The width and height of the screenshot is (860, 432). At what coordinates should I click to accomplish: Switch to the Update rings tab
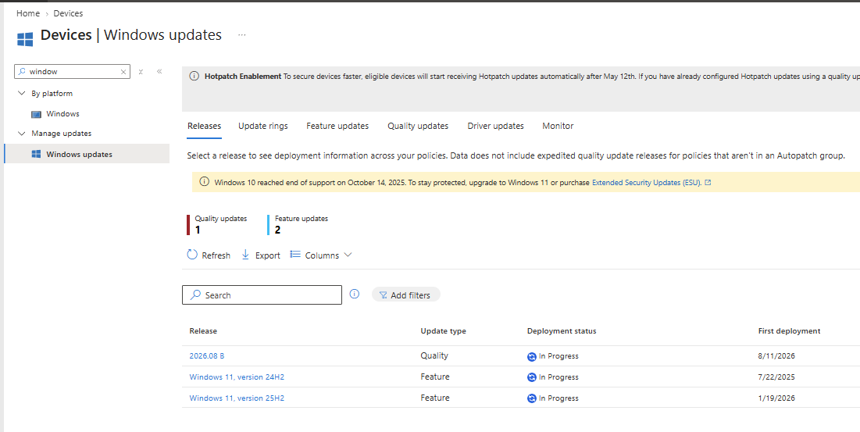pos(262,126)
